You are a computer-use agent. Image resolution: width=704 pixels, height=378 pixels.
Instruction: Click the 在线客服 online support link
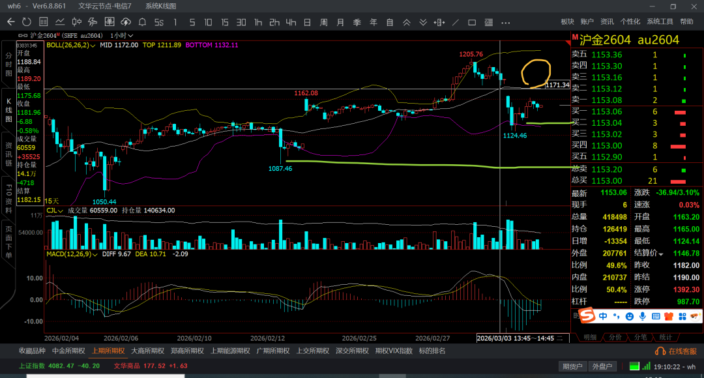(x=676, y=351)
